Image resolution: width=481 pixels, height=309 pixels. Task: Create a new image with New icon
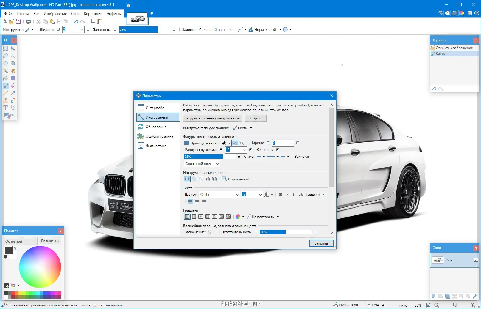4,21
